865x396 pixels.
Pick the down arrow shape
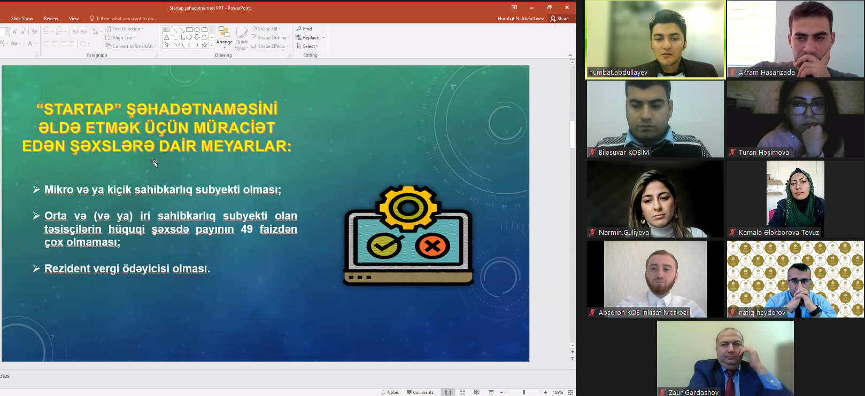coord(197,37)
